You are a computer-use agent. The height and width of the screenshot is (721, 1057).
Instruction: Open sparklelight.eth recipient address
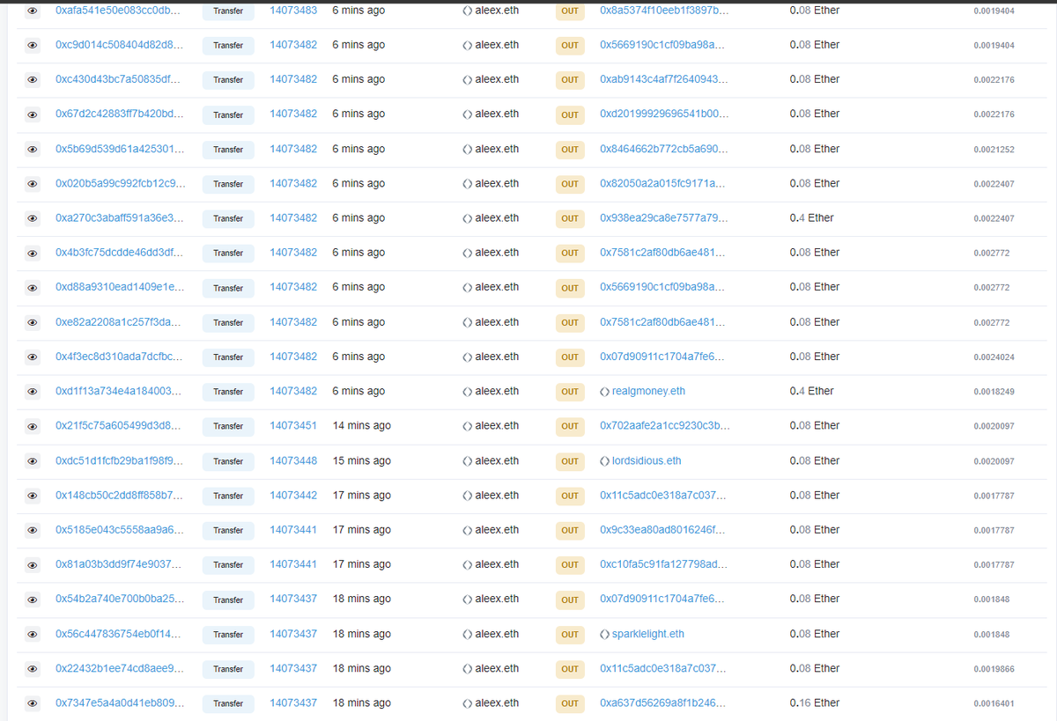[647, 634]
